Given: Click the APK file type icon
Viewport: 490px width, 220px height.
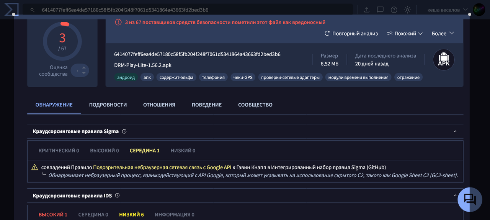Looking at the screenshot, I should (x=444, y=60).
